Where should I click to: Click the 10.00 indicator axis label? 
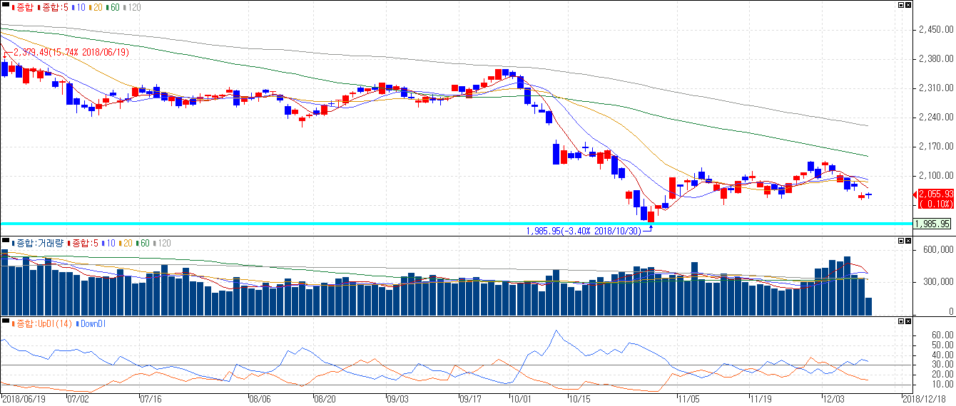(x=943, y=385)
